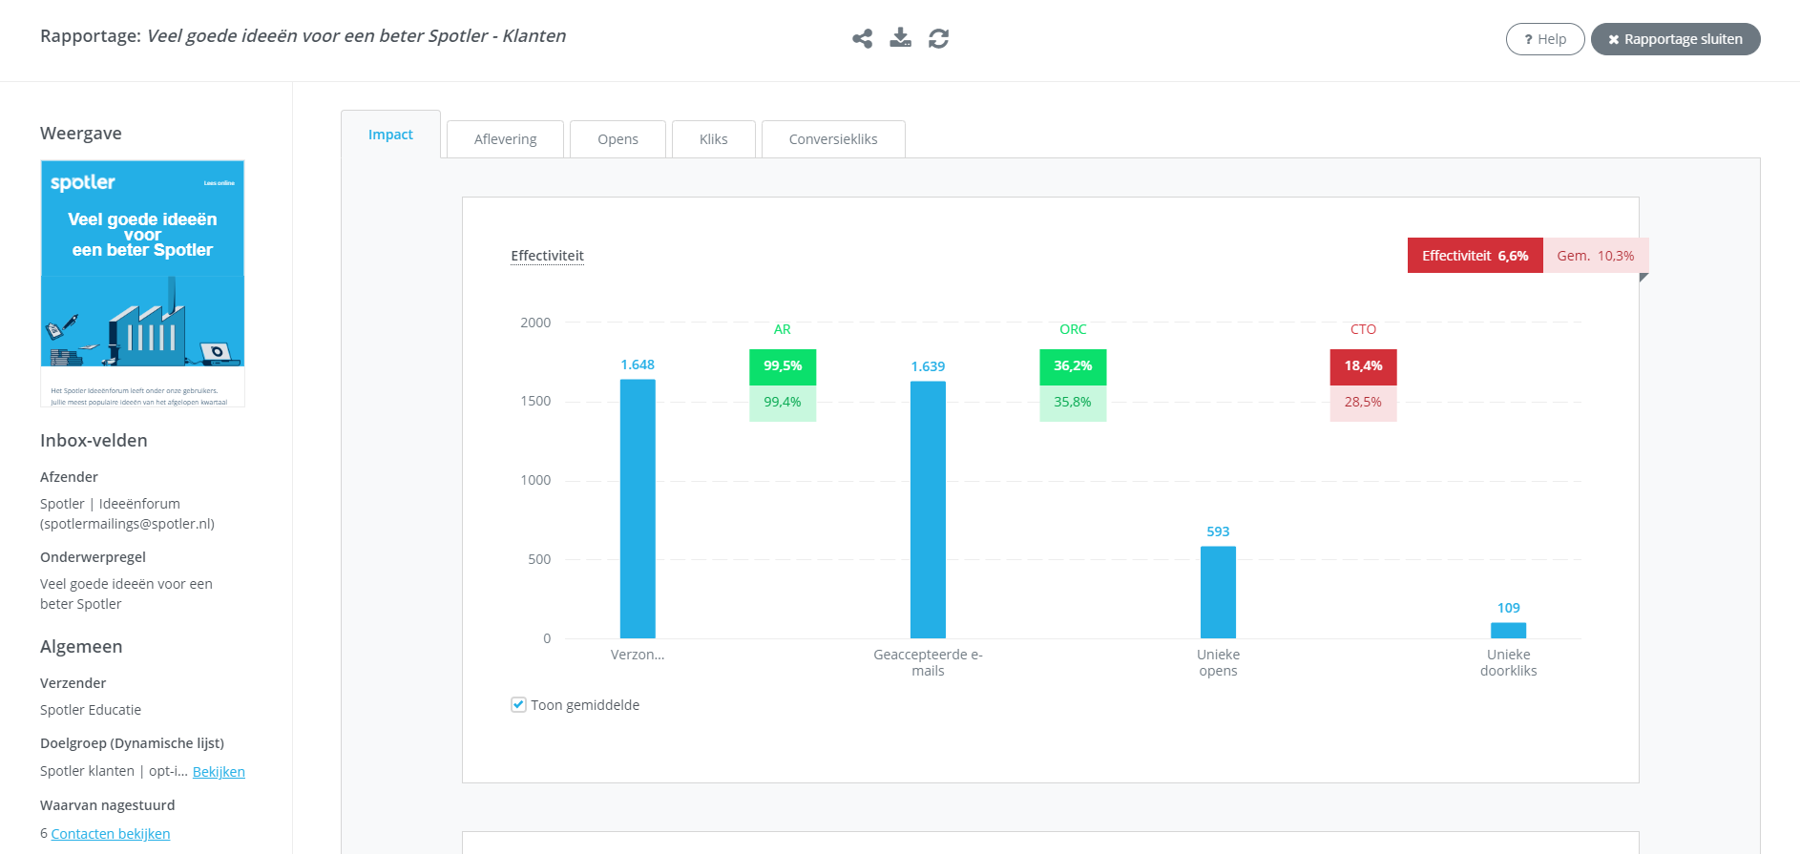The height and width of the screenshot is (854, 1800).
Task: Click the underlined Effectiviteit chart title
Action: [547, 256]
